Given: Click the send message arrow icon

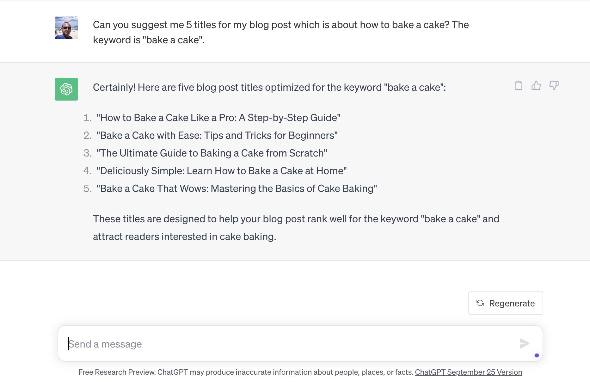Looking at the screenshot, I should point(525,343).
